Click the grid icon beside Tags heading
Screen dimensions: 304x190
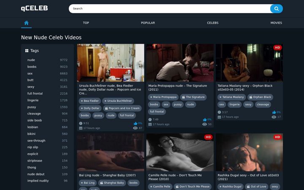click(27, 51)
